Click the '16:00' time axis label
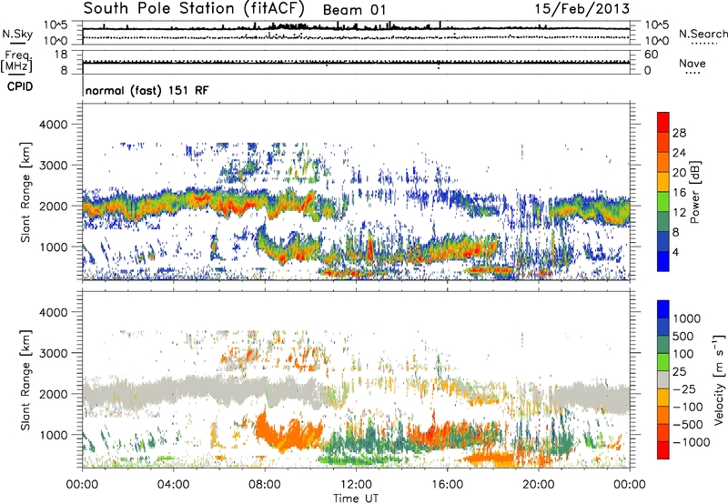The height and width of the screenshot is (504, 728). 447,485
